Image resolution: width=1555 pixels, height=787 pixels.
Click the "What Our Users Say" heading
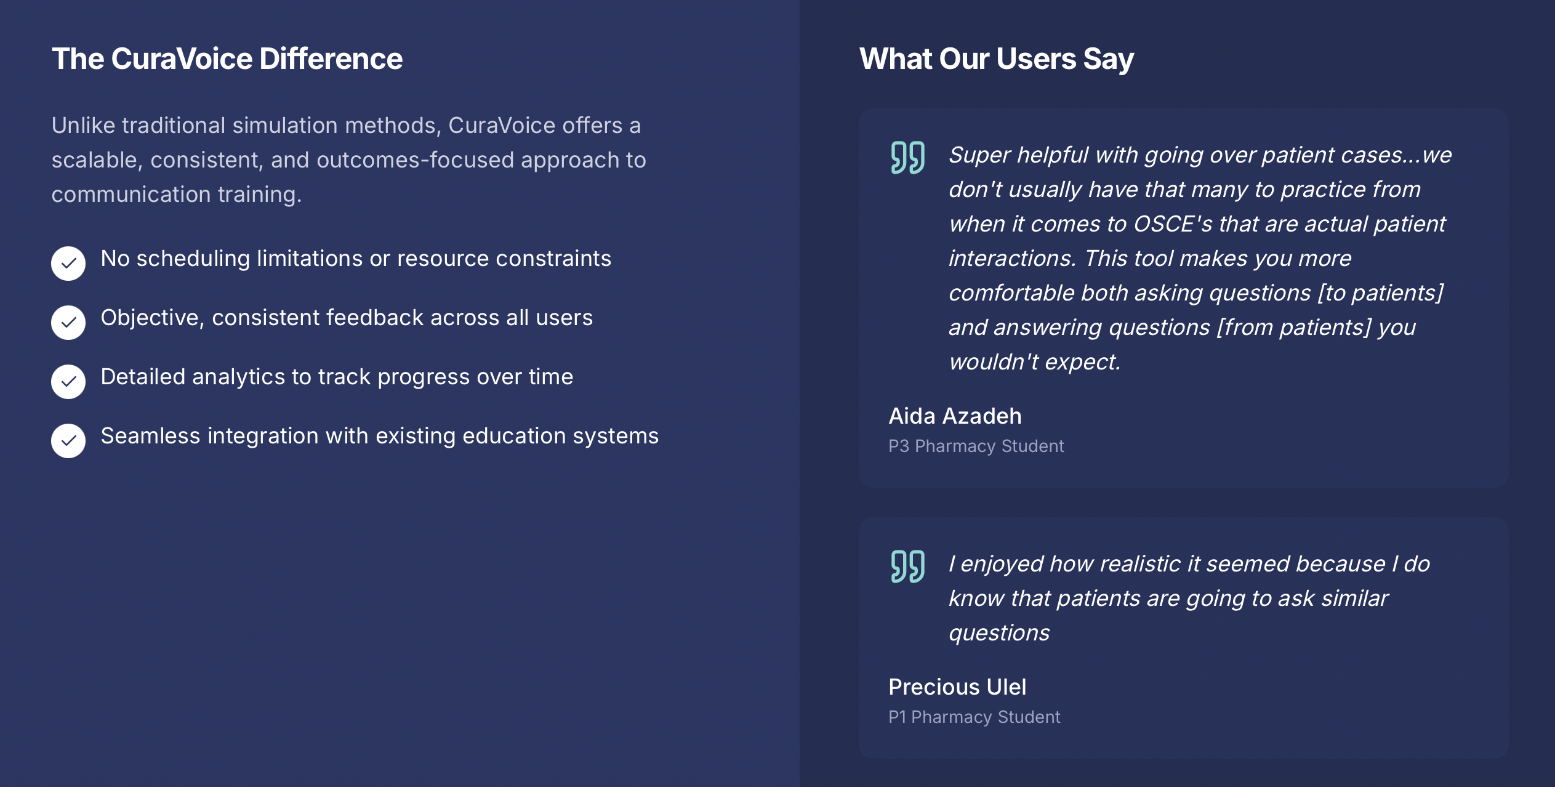(x=996, y=59)
